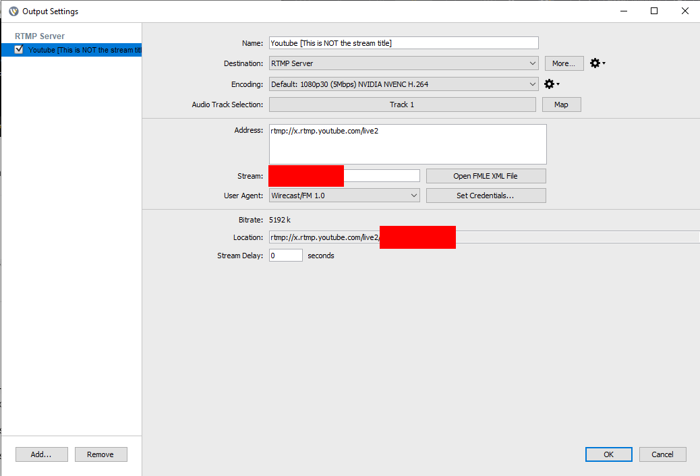Click the More... button
The width and height of the screenshot is (700, 476).
coord(564,63)
